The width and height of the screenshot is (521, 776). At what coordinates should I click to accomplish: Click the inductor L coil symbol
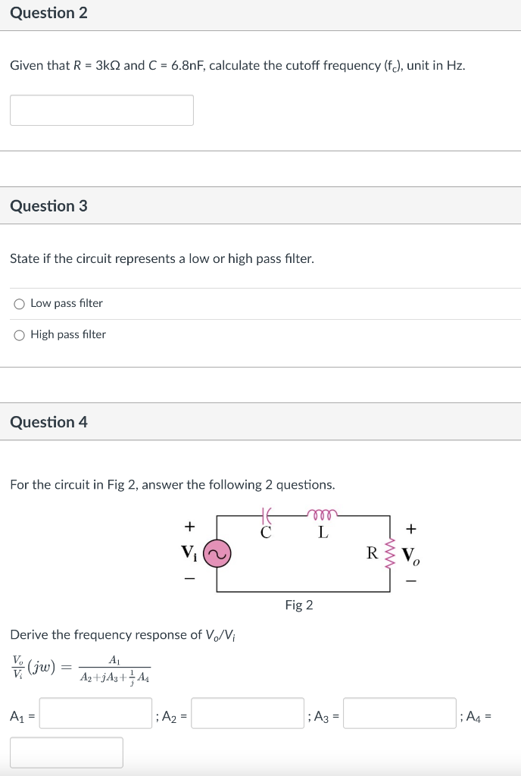323,514
